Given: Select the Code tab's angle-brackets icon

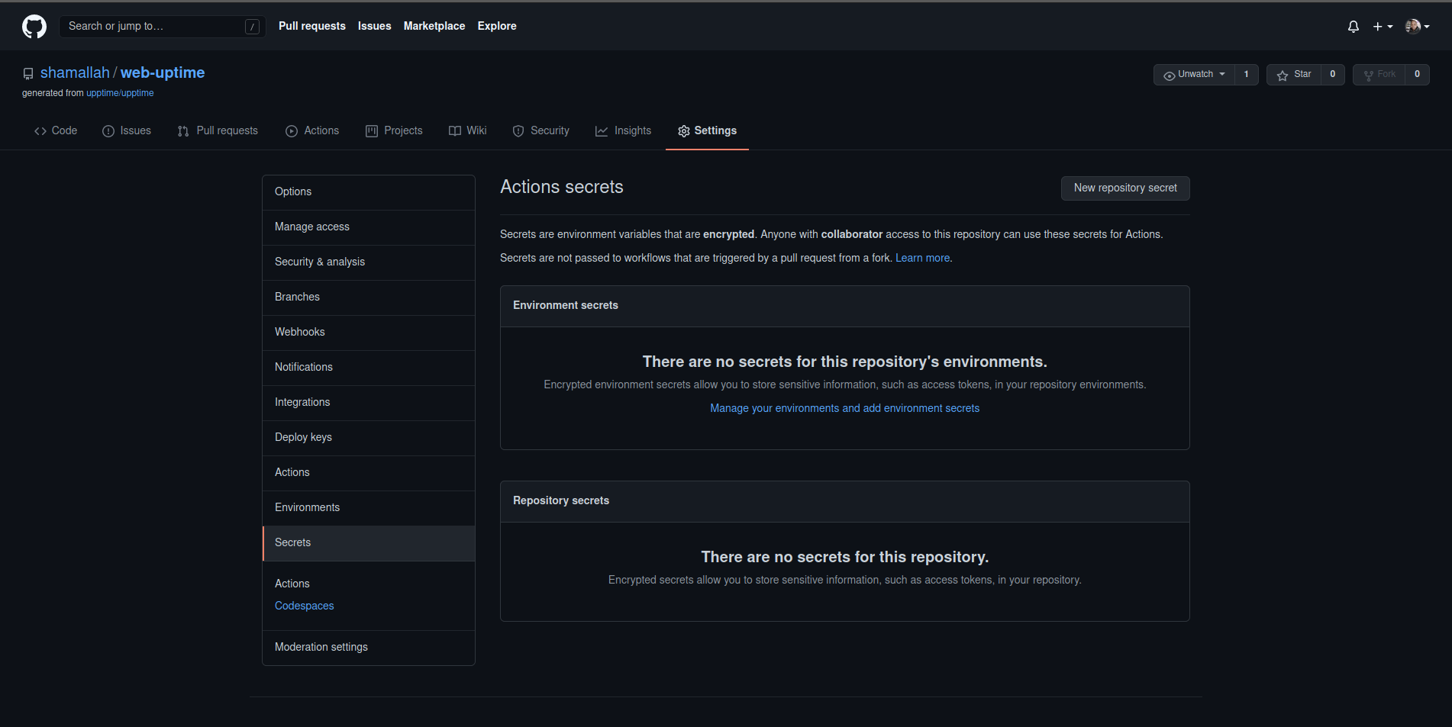Looking at the screenshot, I should click(40, 130).
